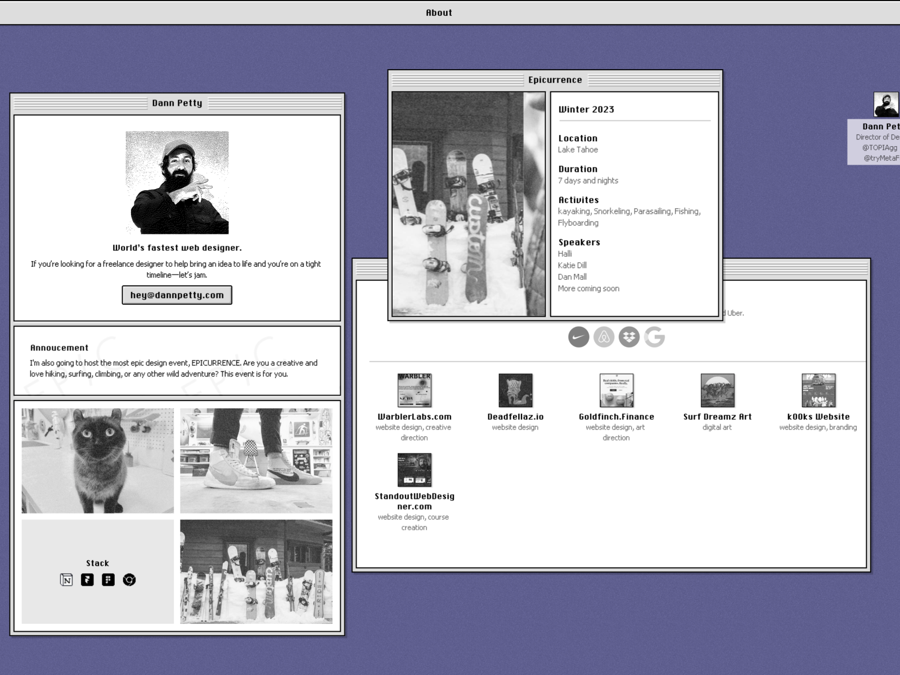Open the Deadfellaz.io project thumbnail
Image resolution: width=900 pixels, height=675 pixels.
coord(515,390)
